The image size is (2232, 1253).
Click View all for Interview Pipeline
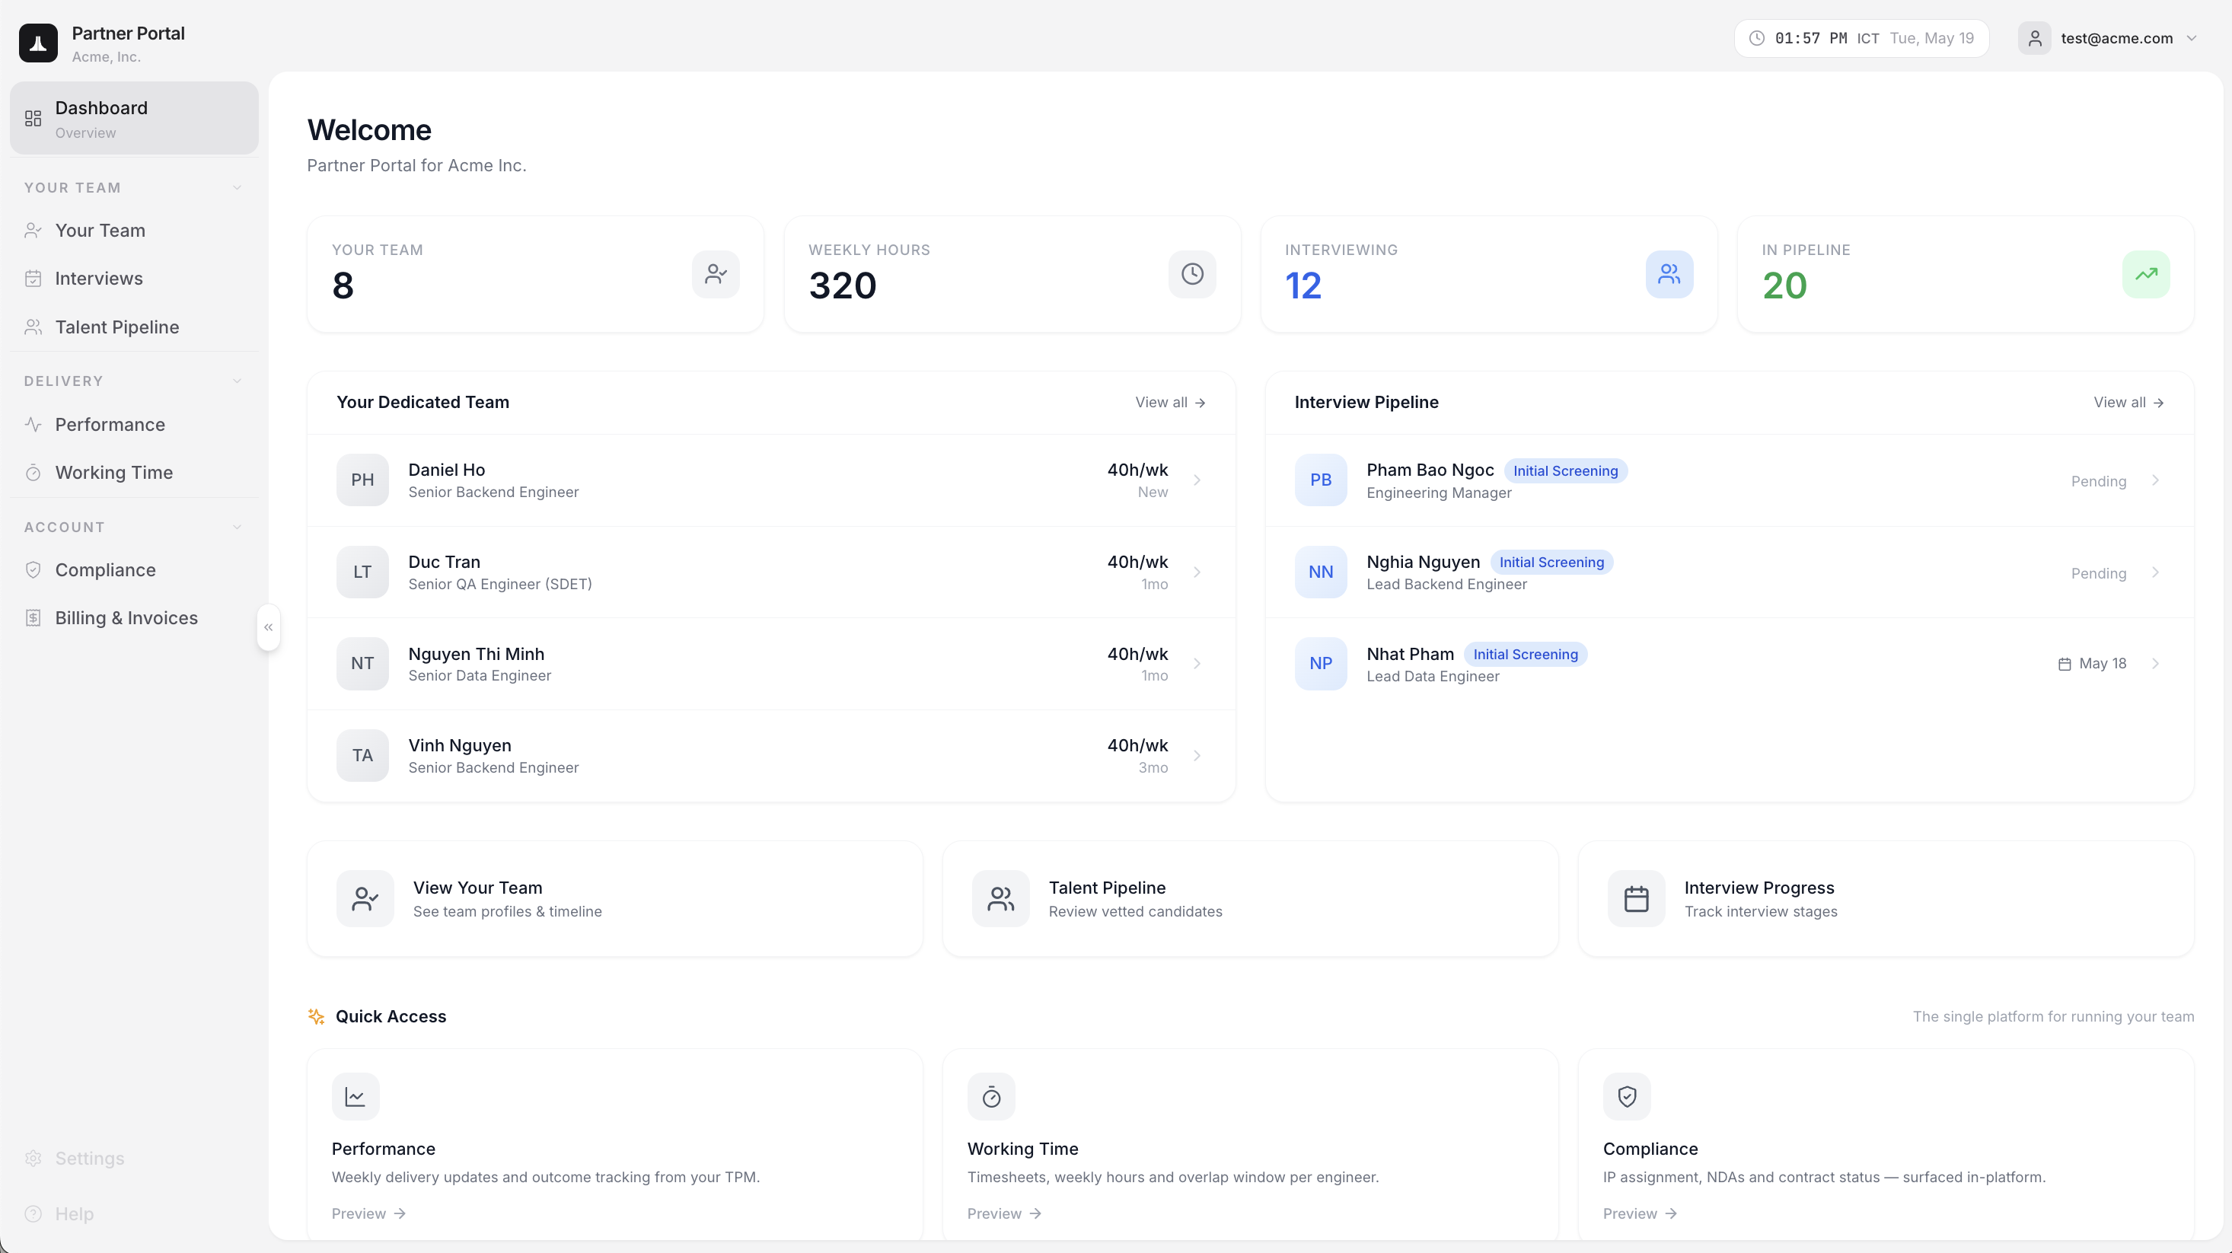click(2129, 403)
